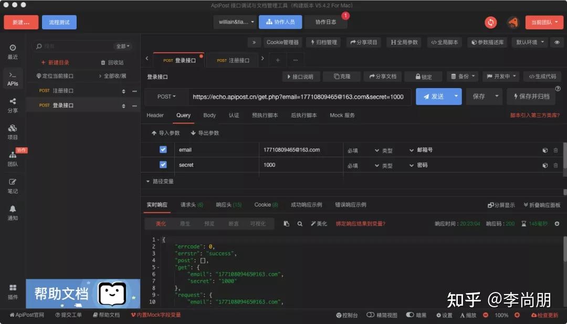The width and height of the screenshot is (567, 324).
Task: Toggle 暗黑 dark mode
Action: (x=416, y=315)
